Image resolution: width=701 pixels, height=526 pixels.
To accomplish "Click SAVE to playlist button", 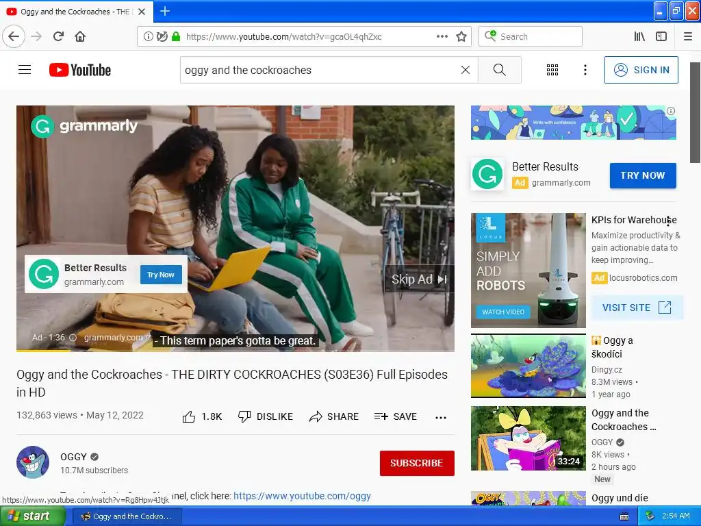I will point(395,416).
